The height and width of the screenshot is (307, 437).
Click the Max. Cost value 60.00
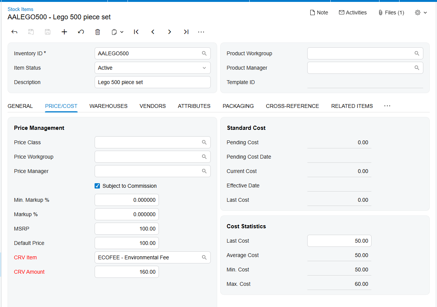point(361,284)
